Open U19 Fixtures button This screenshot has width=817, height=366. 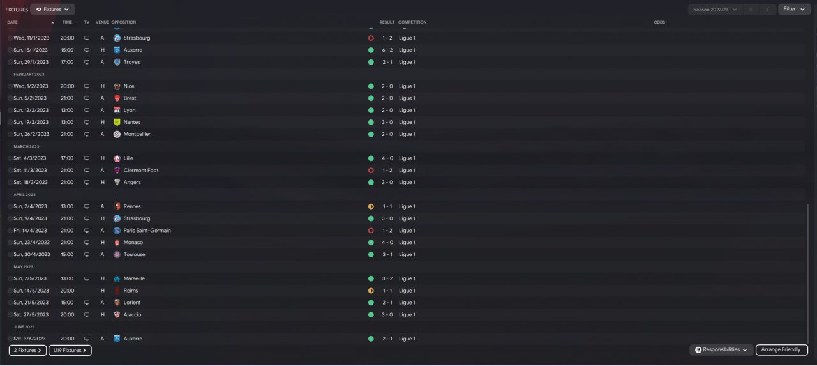tap(70, 350)
